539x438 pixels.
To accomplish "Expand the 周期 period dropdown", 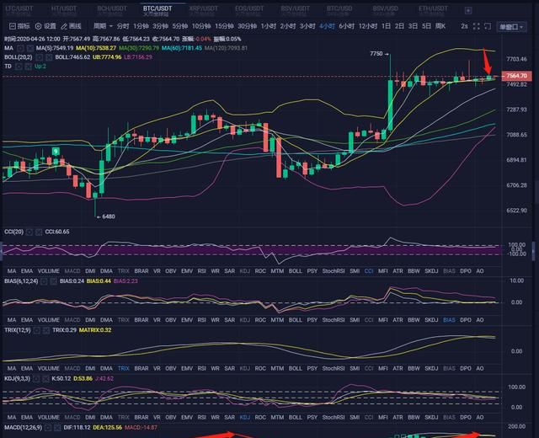I will pos(103,26).
